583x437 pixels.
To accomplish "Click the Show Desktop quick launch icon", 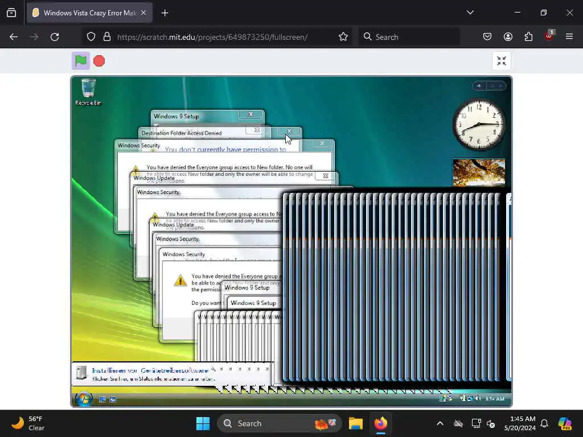I will pos(102,399).
